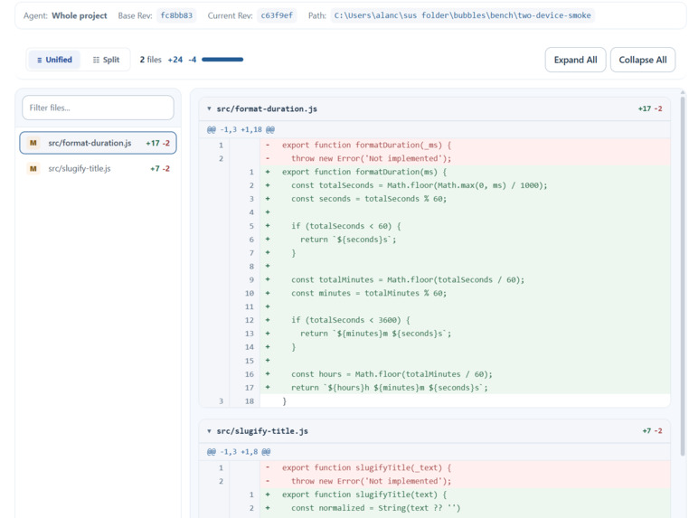This screenshot has height=518, width=689.
Task: Click the additions/deletions ratio bar
Action: click(222, 60)
